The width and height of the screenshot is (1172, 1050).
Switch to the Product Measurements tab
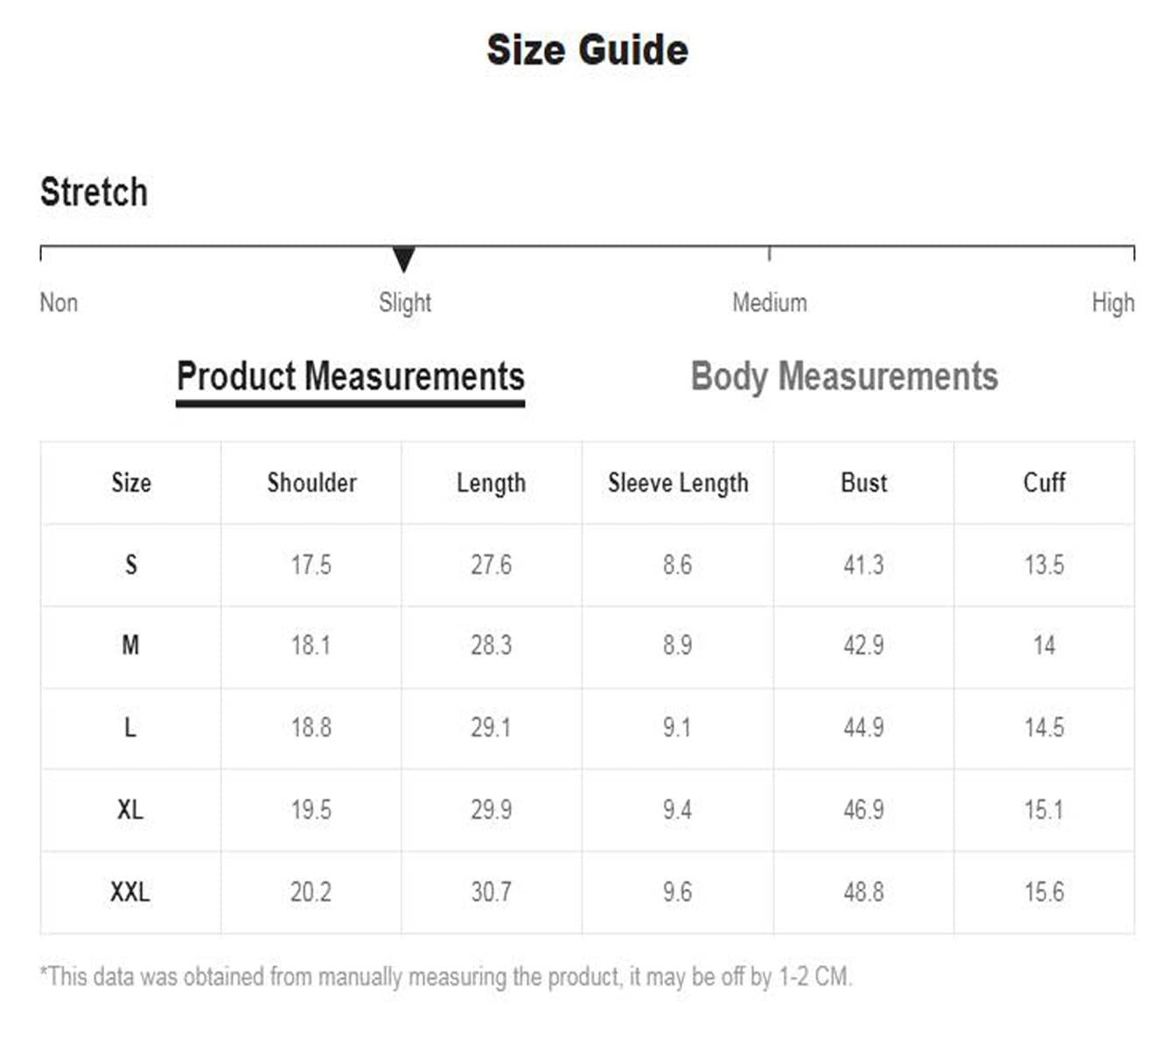point(350,377)
